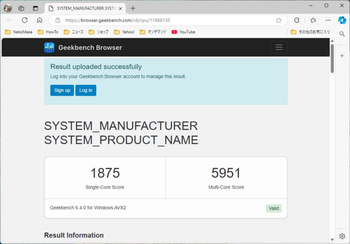
Task: Click the Geekbench logo icon
Action: [x=49, y=47]
